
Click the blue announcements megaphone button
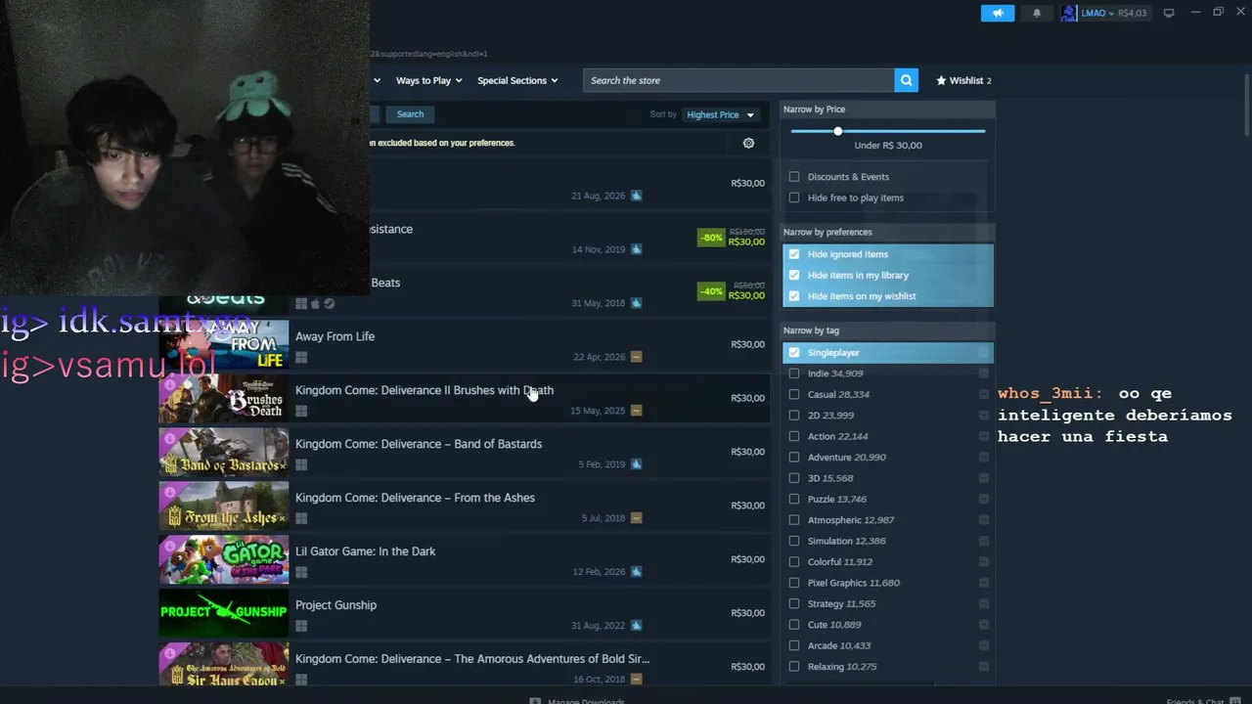pyautogui.click(x=998, y=13)
